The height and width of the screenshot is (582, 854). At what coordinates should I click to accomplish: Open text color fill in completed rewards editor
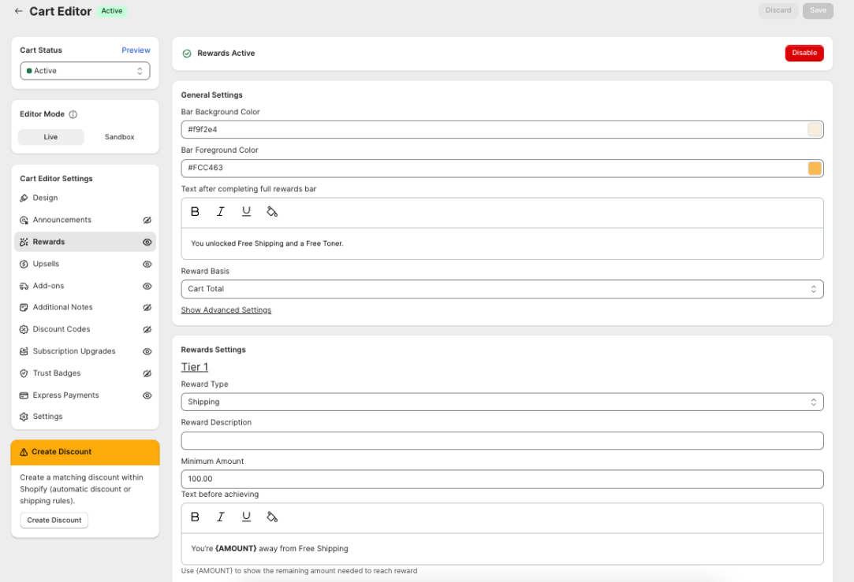[272, 212]
